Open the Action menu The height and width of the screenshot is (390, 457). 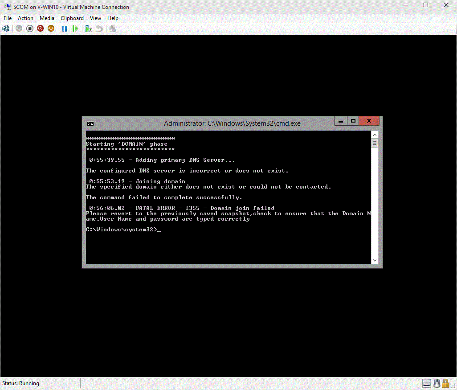25,18
